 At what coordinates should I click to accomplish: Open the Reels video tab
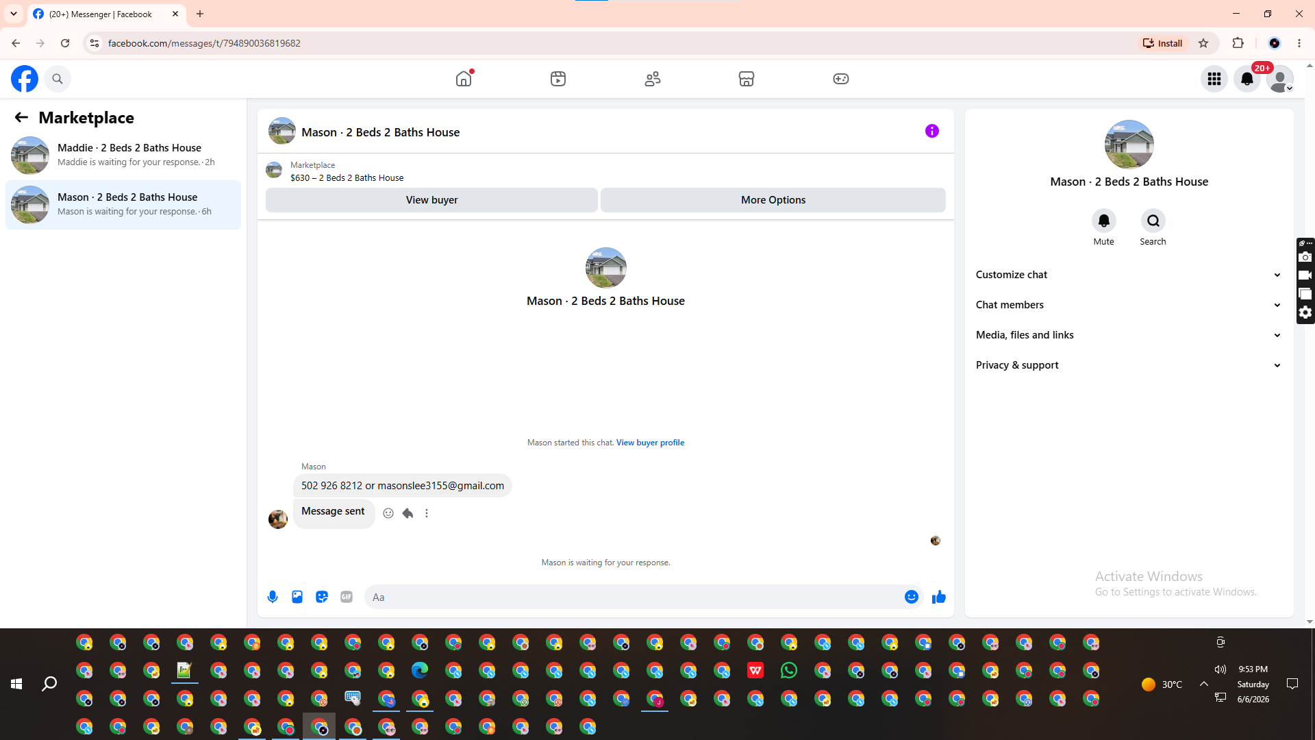(558, 79)
